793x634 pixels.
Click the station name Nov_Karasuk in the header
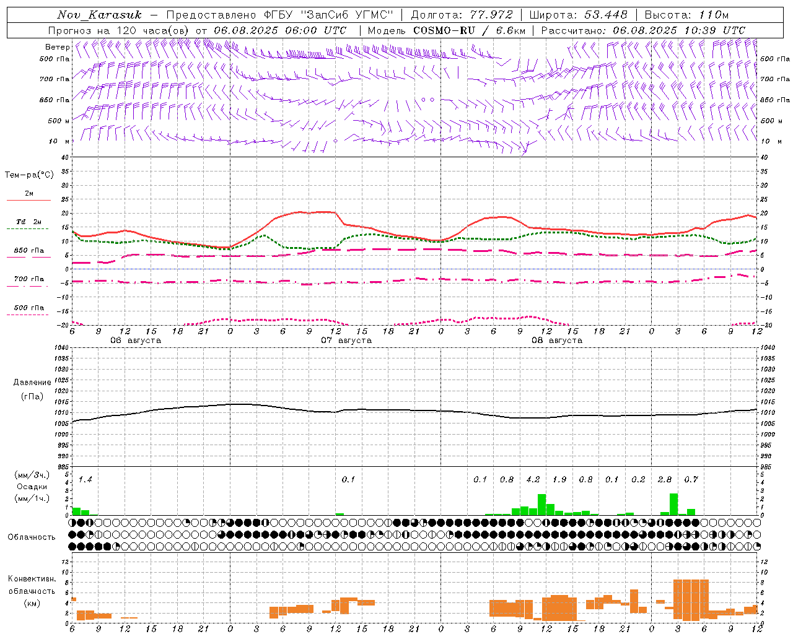point(99,15)
